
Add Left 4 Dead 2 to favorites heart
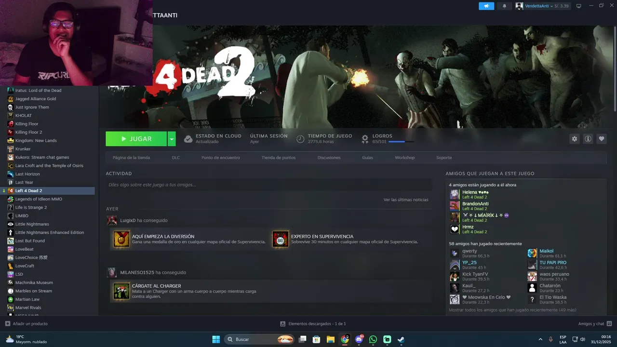602,139
